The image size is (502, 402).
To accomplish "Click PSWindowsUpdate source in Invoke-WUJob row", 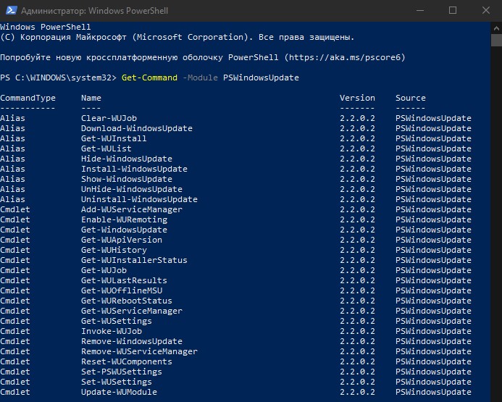I will [433, 331].
